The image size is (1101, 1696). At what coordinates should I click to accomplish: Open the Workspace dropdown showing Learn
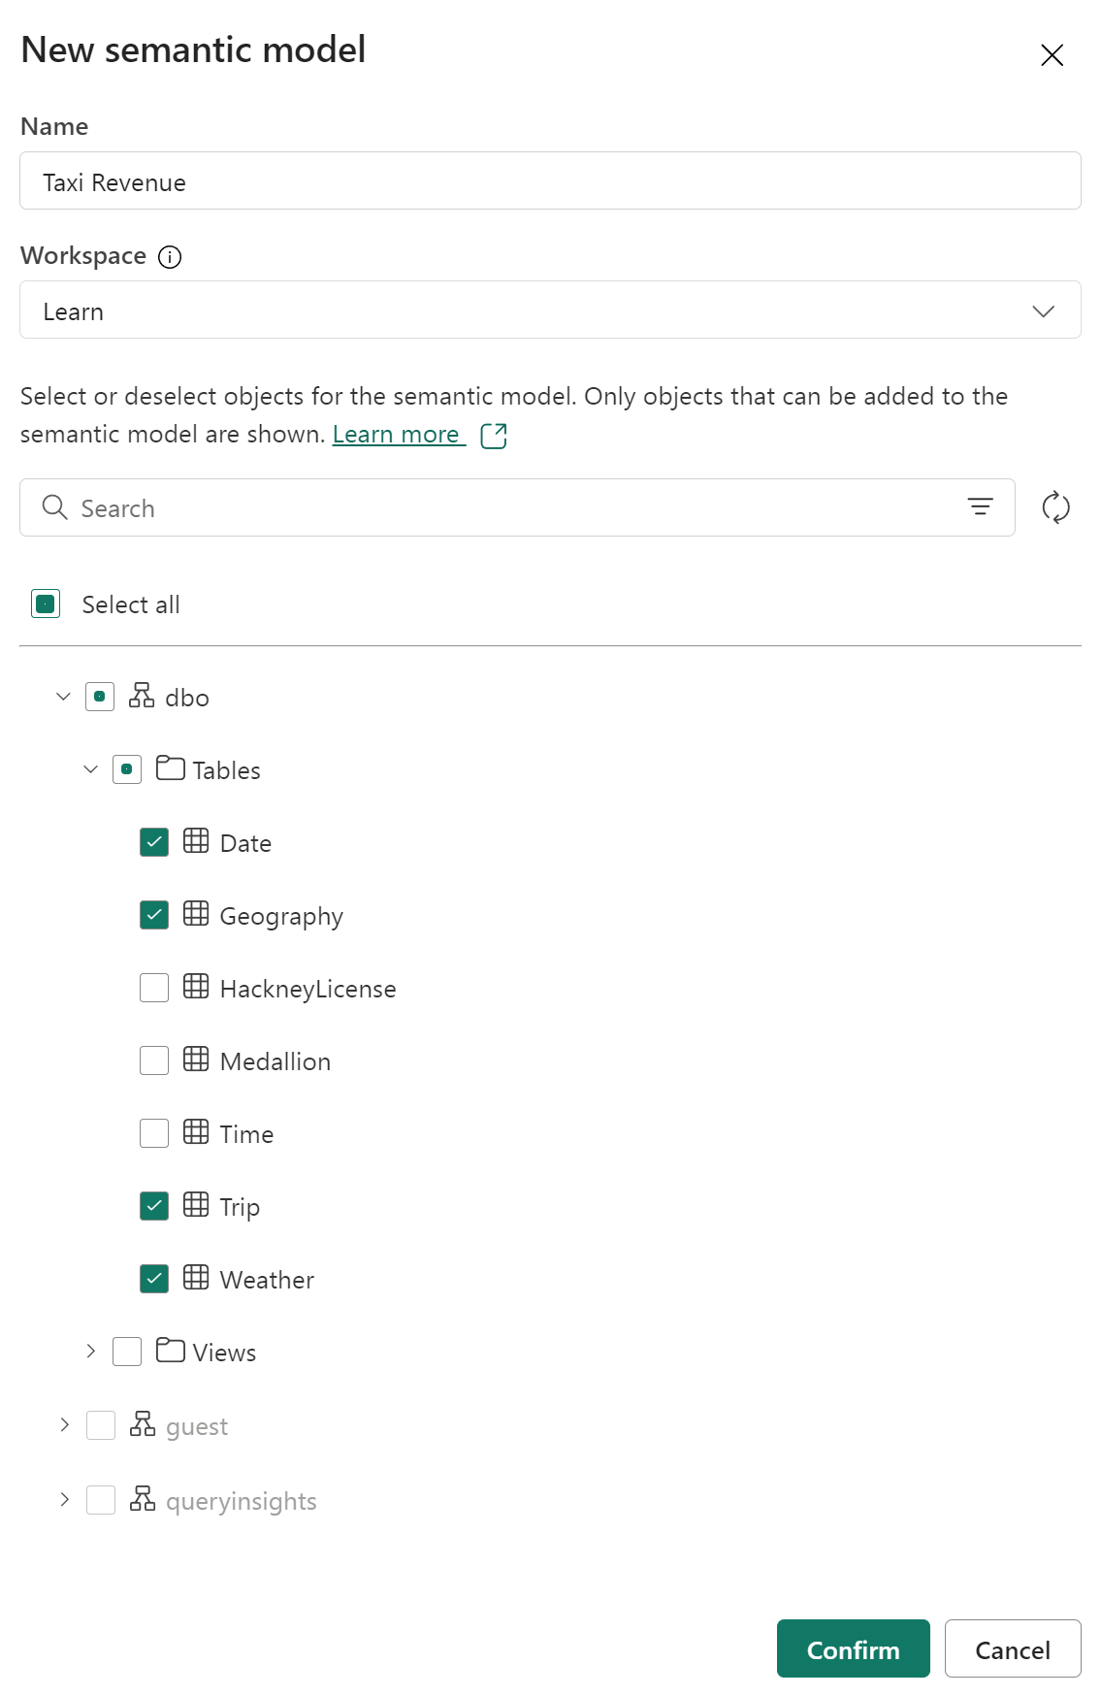click(x=550, y=310)
